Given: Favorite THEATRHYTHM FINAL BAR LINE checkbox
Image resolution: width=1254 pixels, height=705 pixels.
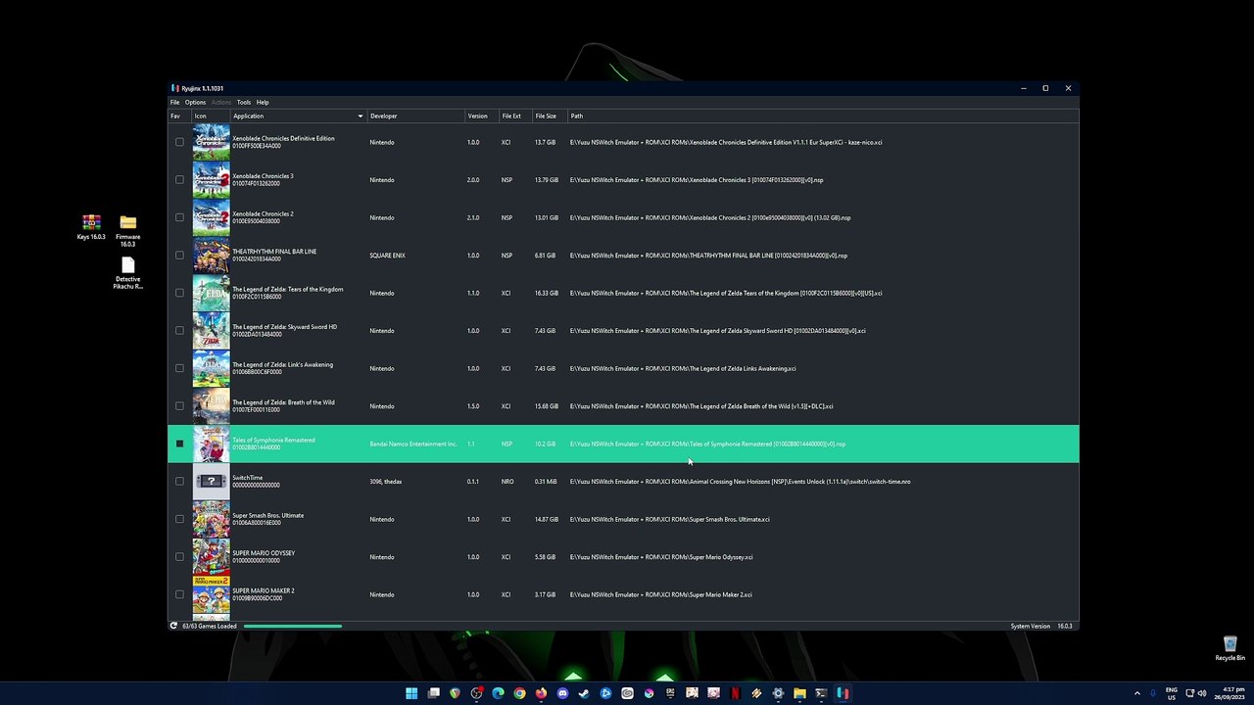Looking at the screenshot, I should [179, 256].
